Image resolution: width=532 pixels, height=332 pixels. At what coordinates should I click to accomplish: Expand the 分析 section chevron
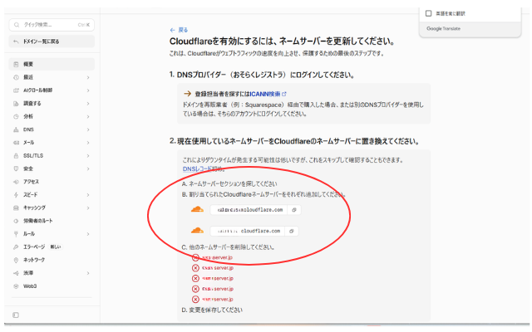[x=88, y=116]
